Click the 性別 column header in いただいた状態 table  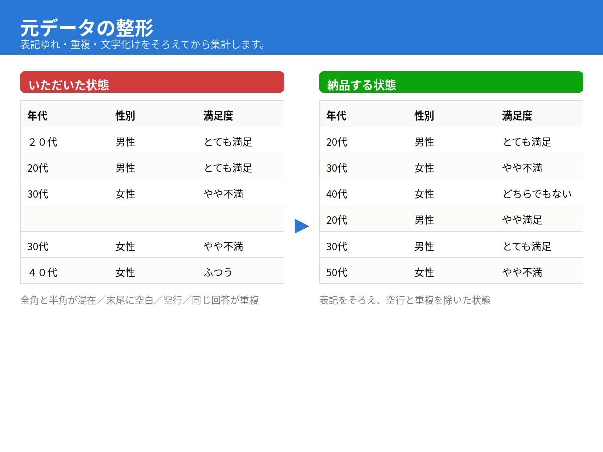coord(125,116)
